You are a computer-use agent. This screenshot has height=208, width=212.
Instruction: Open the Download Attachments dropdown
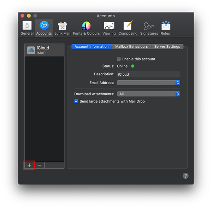[148, 94]
